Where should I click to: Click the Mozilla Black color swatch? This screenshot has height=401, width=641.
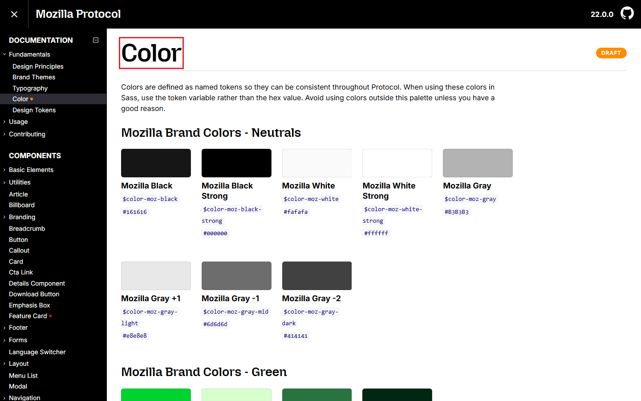click(156, 163)
